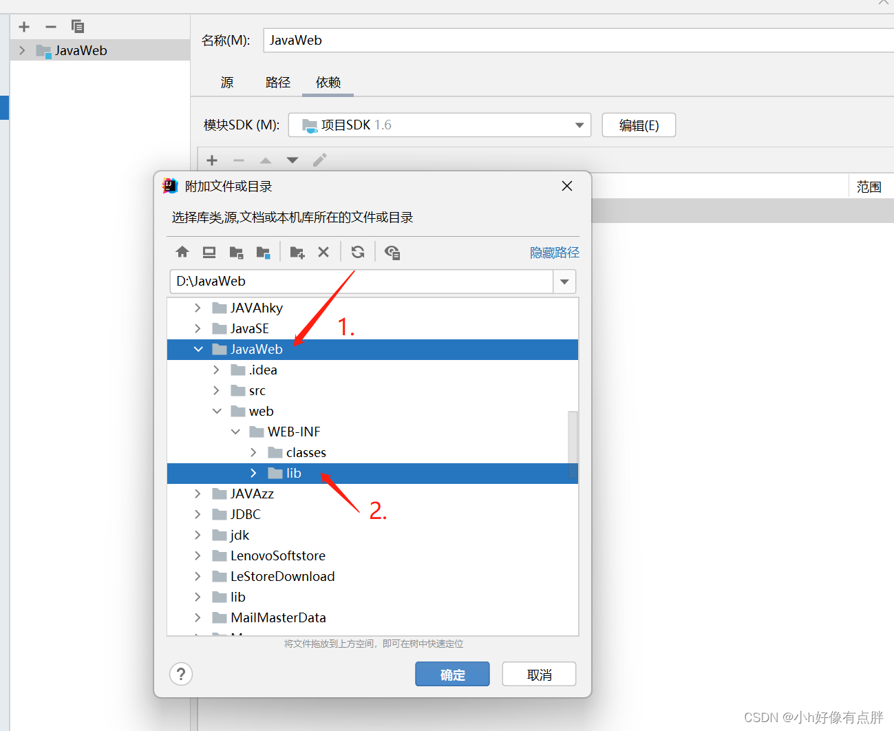Screen dimensions: 894x731
Task: Click the 确定 button to confirm
Action: 452,674
